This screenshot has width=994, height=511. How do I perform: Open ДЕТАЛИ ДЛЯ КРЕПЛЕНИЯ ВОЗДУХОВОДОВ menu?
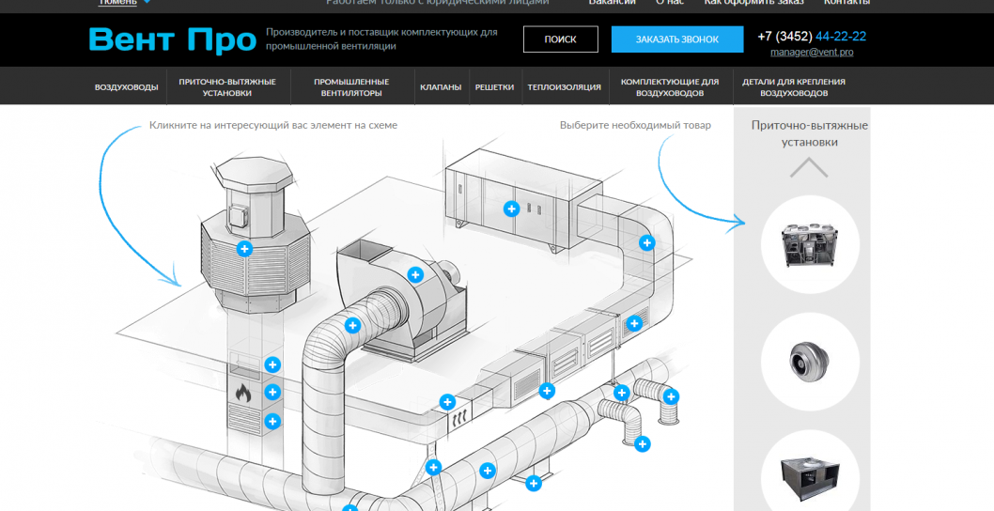[794, 86]
